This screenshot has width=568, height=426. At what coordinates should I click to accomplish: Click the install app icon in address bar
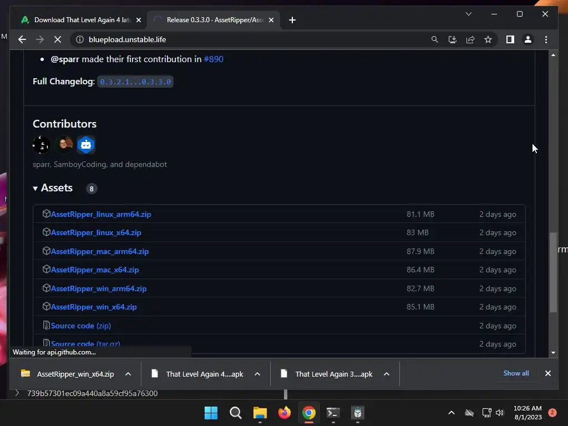pyautogui.click(x=453, y=39)
